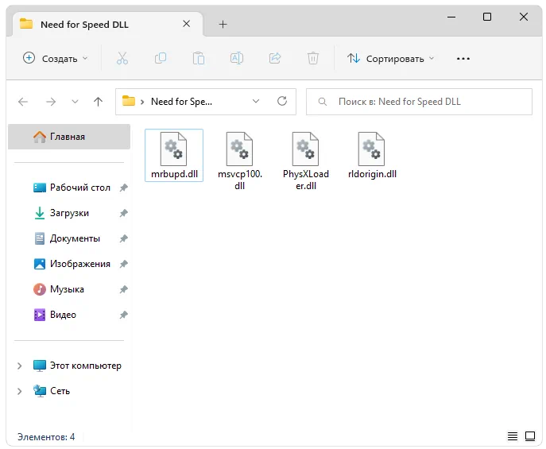Open Музыка in sidebar
Screen dimensions: 546x449
pyautogui.click(x=59, y=289)
